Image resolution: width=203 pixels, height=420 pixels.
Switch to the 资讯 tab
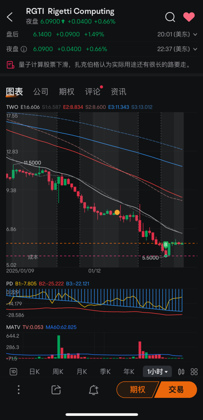(118, 92)
